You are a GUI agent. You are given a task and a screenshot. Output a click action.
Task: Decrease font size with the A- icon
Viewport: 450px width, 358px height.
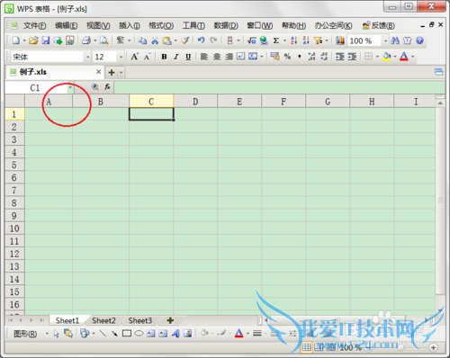tap(147, 57)
